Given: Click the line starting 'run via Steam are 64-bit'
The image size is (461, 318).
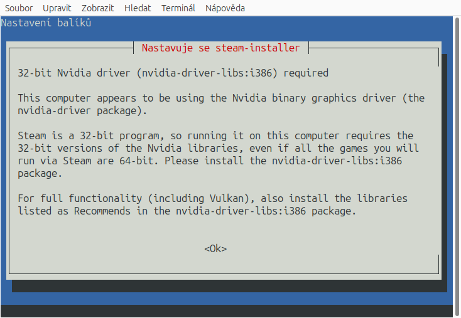Looking at the screenshot, I should pyautogui.click(x=210, y=161).
